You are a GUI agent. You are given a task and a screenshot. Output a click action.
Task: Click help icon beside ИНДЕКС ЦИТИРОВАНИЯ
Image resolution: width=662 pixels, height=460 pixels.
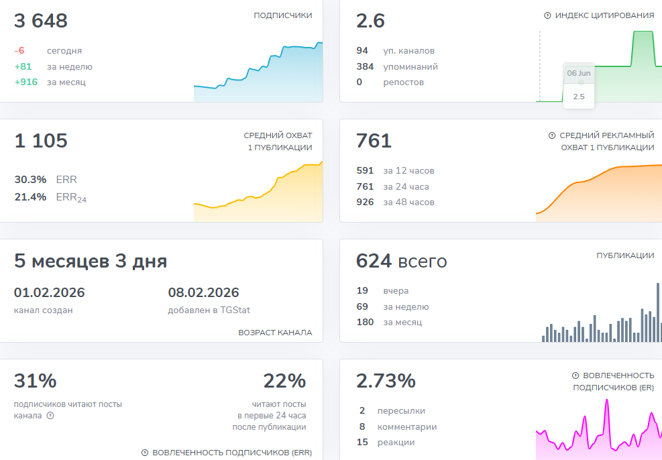click(x=547, y=15)
